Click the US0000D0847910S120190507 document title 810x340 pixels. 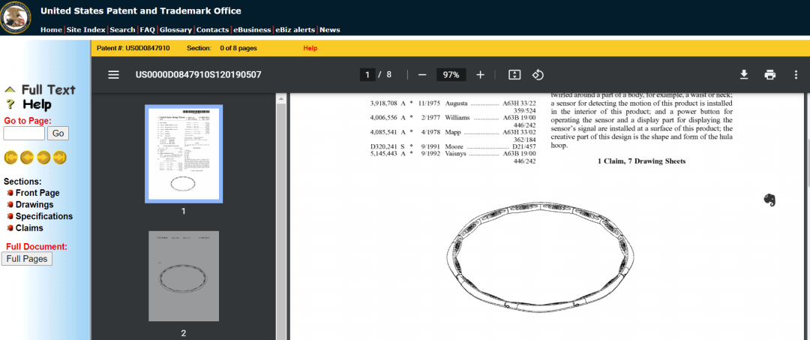[198, 75]
